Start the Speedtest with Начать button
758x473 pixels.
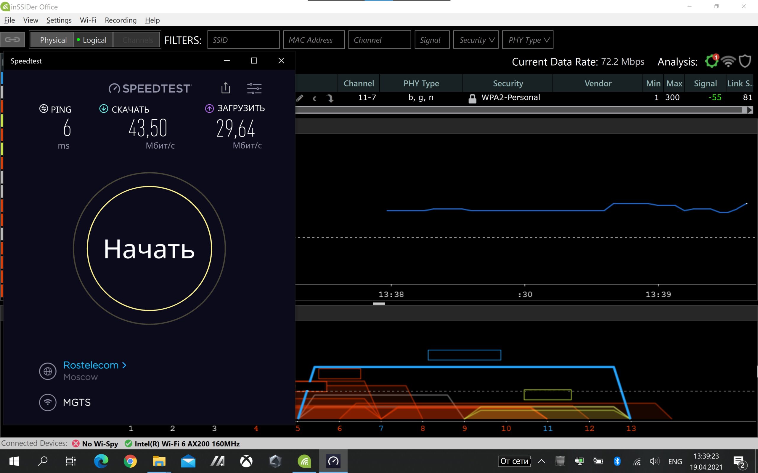[150, 248]
